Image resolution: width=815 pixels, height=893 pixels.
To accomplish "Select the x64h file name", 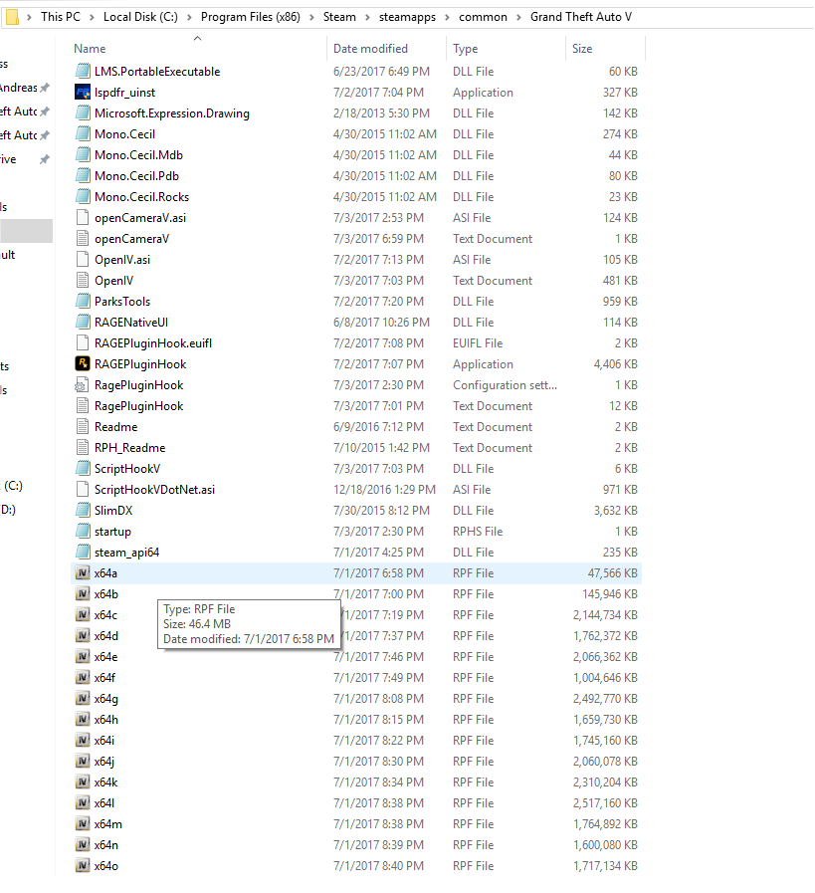I will [106, 720].
